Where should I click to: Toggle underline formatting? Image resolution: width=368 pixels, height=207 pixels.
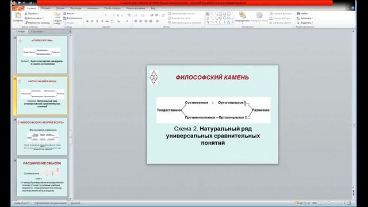[97, 21]
